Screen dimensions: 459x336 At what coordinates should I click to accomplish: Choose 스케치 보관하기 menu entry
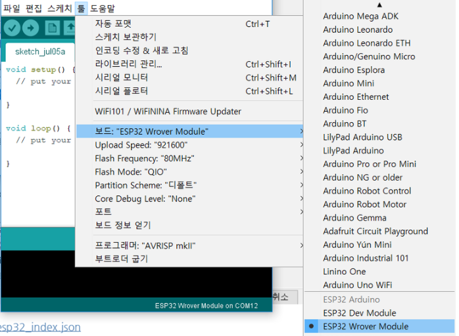[189, 37]
